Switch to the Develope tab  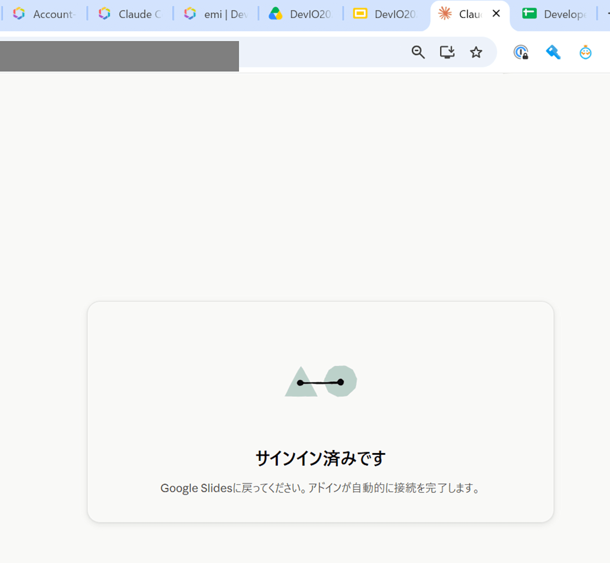pyautogui.click(x=555, y=14)
